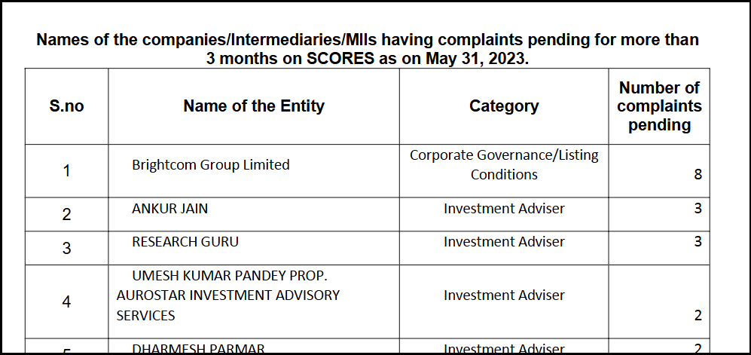751x355 pixels.
Task: Select complaint count 3 in RESEARCH GURU row
Action: point(698,242)
